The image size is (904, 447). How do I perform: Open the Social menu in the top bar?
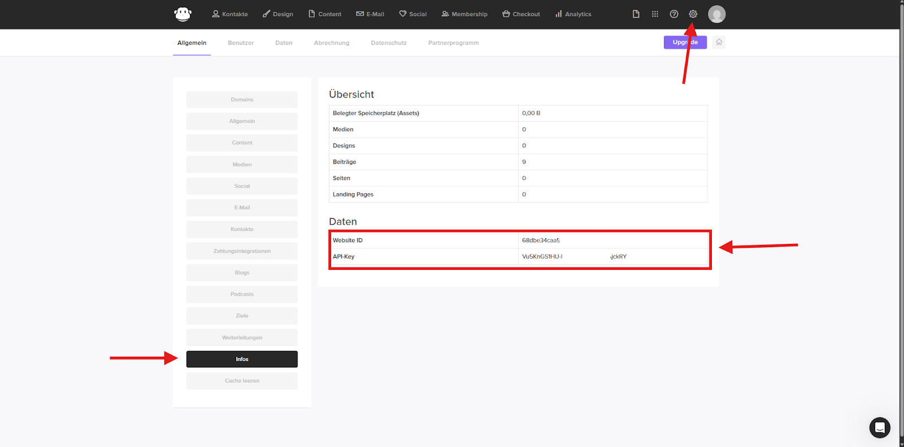pyautogui.click(x=413, y=14)
